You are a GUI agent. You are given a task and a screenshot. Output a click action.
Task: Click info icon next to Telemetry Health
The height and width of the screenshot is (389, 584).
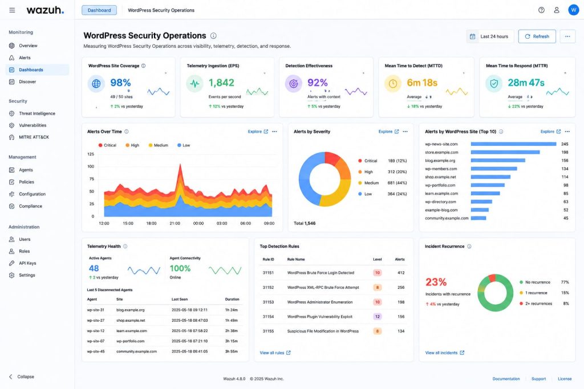[125, 246]
